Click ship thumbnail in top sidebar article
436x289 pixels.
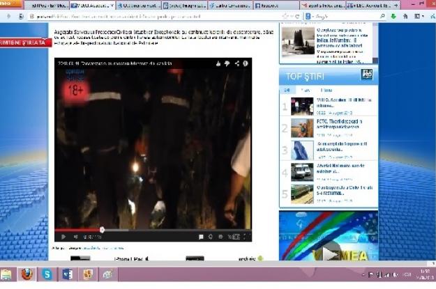pyautogui.click(x=298, y=41)
